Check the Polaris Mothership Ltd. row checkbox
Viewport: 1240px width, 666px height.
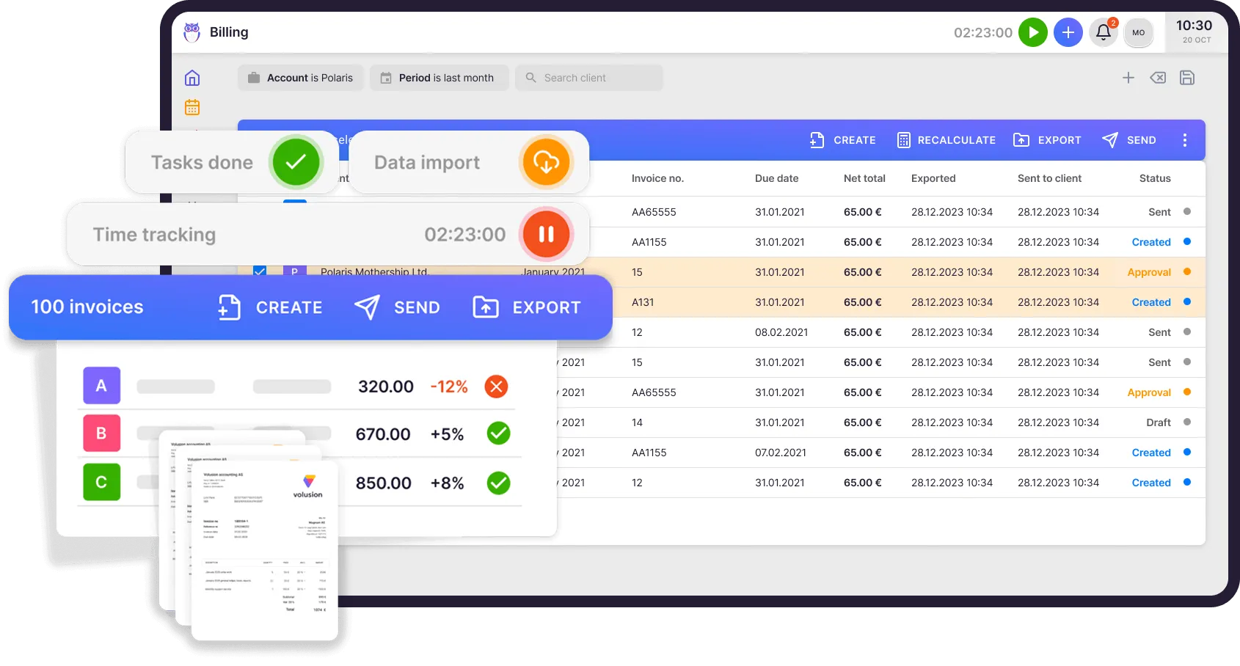pos(259,271)
